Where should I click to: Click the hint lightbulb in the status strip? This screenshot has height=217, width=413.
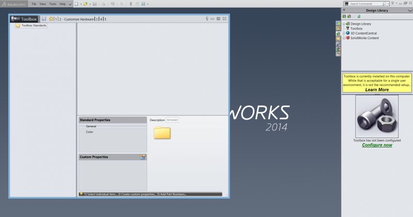pos(82,194)
